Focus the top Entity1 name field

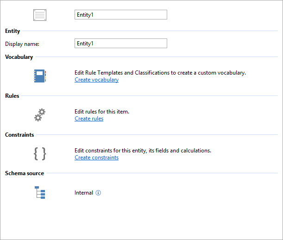(x=120, y=15)
